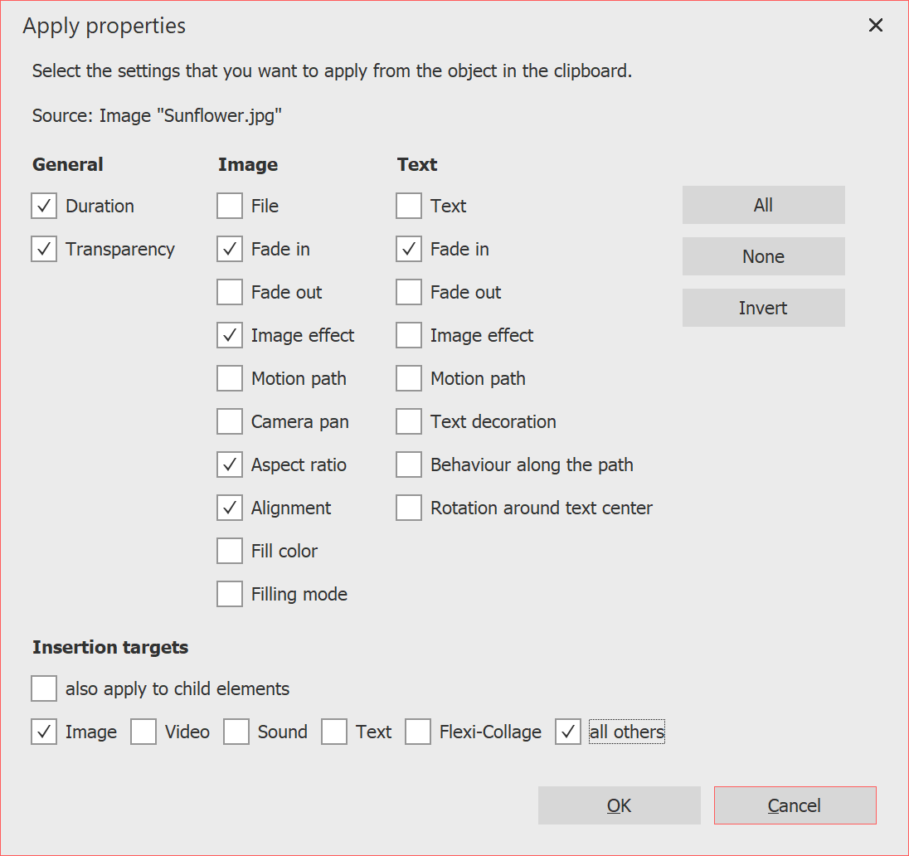The height and width of the screenshot is (856, 909).
Task: Enable Fade out in the Image column
Action: pos(230,292)
